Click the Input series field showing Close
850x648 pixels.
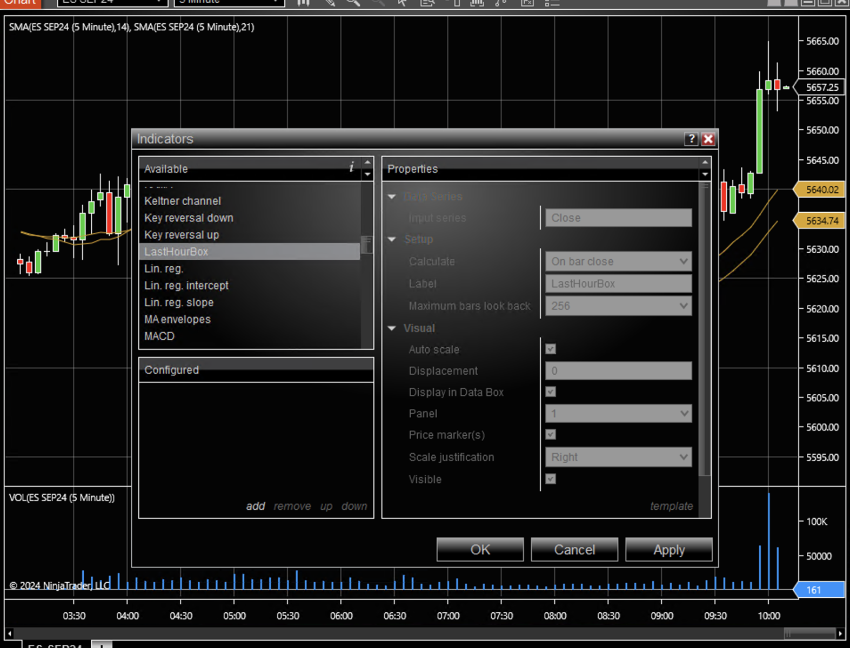point(618,218)
